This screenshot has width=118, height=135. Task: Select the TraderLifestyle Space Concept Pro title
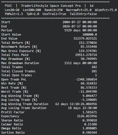pos(51,6)
